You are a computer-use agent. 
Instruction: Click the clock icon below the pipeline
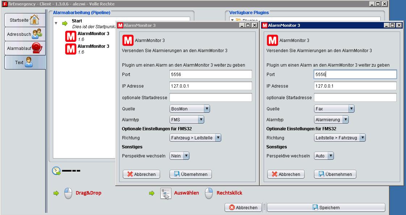click(x=56, y=171)
